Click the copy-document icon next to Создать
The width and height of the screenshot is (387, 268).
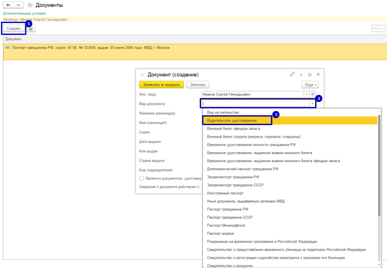(x=31, y=28)
